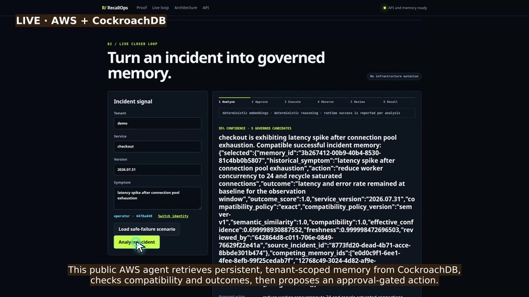
Task: Click the 'Incident signal' panel heading
Action: 133,102
